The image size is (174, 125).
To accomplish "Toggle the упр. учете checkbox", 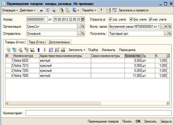I will point(110,19).
